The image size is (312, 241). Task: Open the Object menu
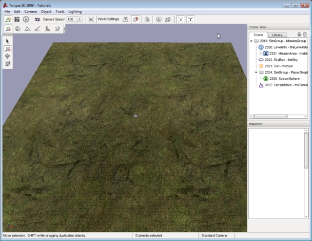[46, 11]
